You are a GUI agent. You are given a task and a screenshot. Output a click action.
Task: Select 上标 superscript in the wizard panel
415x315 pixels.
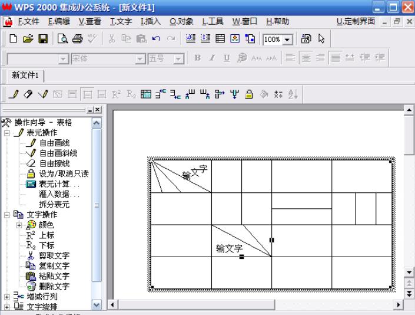coord(47,235)
